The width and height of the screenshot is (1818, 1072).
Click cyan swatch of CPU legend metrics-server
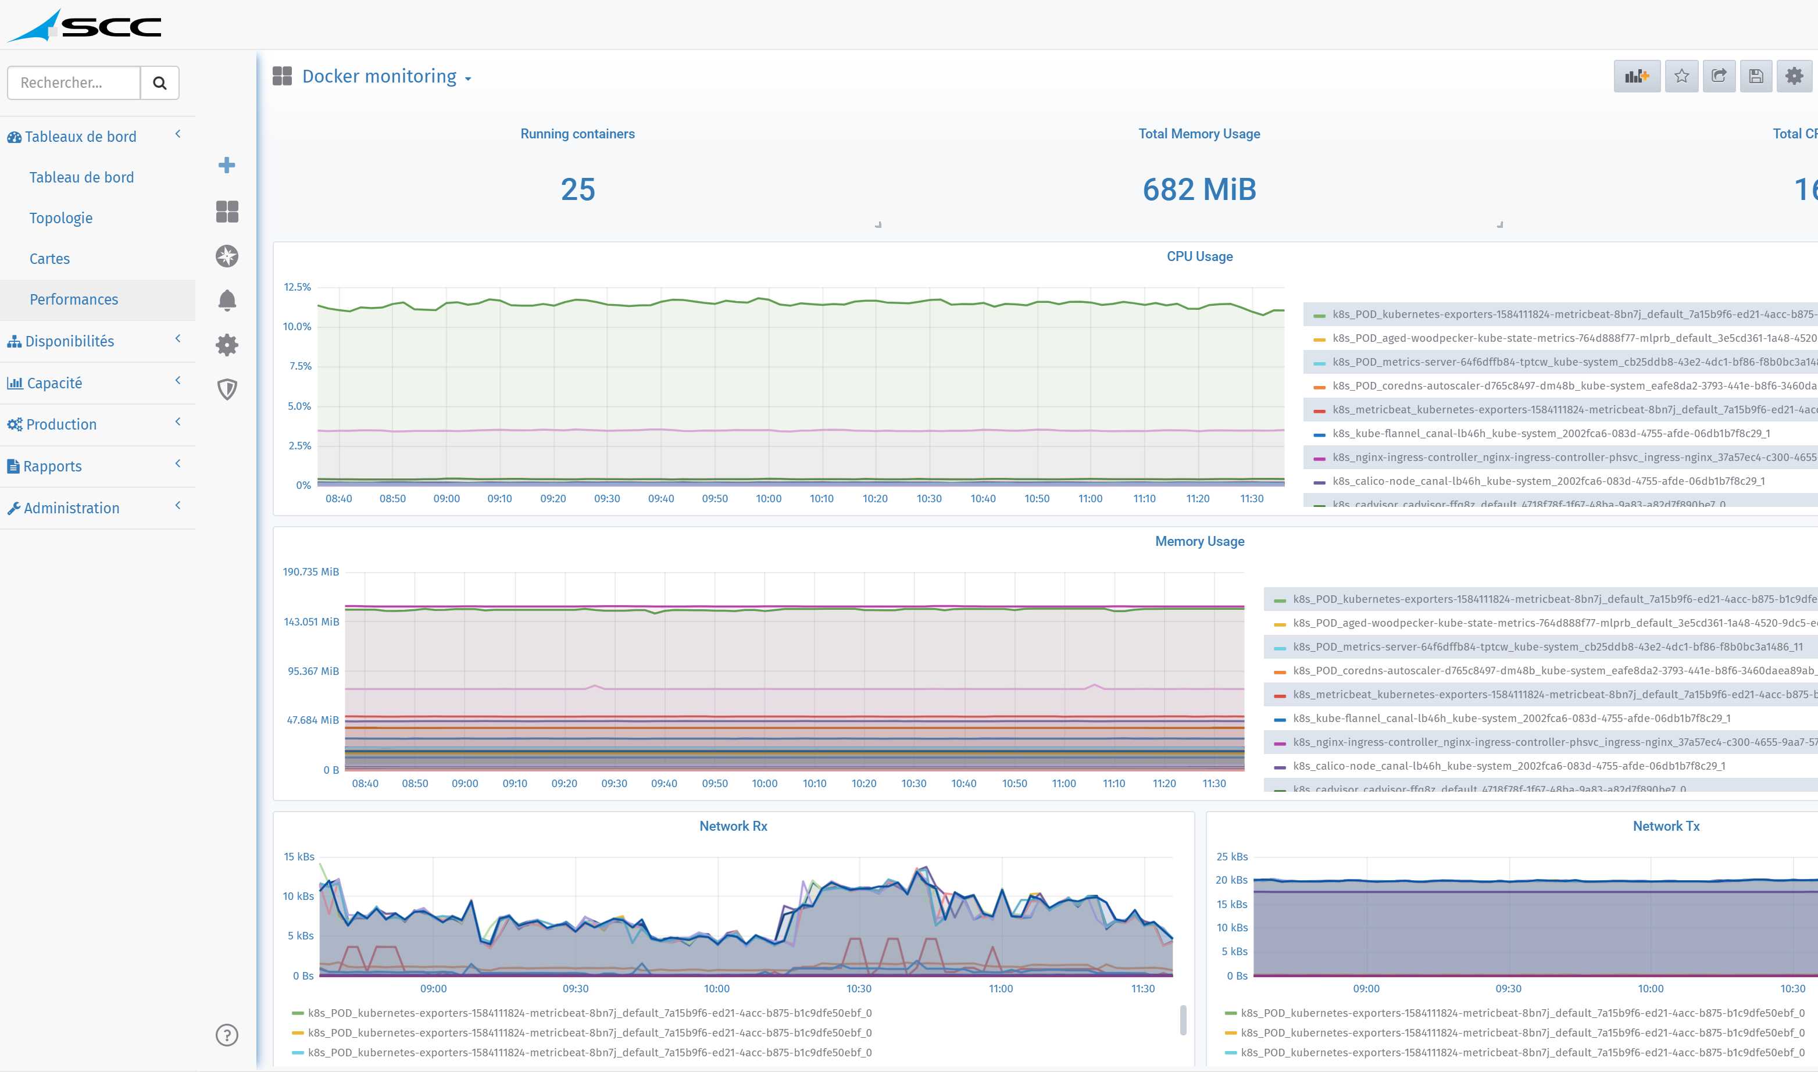(x=1320, y=363)
